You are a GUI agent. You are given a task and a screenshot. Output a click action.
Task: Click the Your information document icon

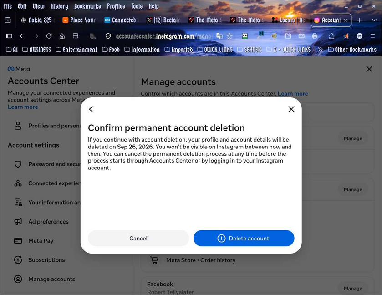pyautogui.click(x=18, y=203)
